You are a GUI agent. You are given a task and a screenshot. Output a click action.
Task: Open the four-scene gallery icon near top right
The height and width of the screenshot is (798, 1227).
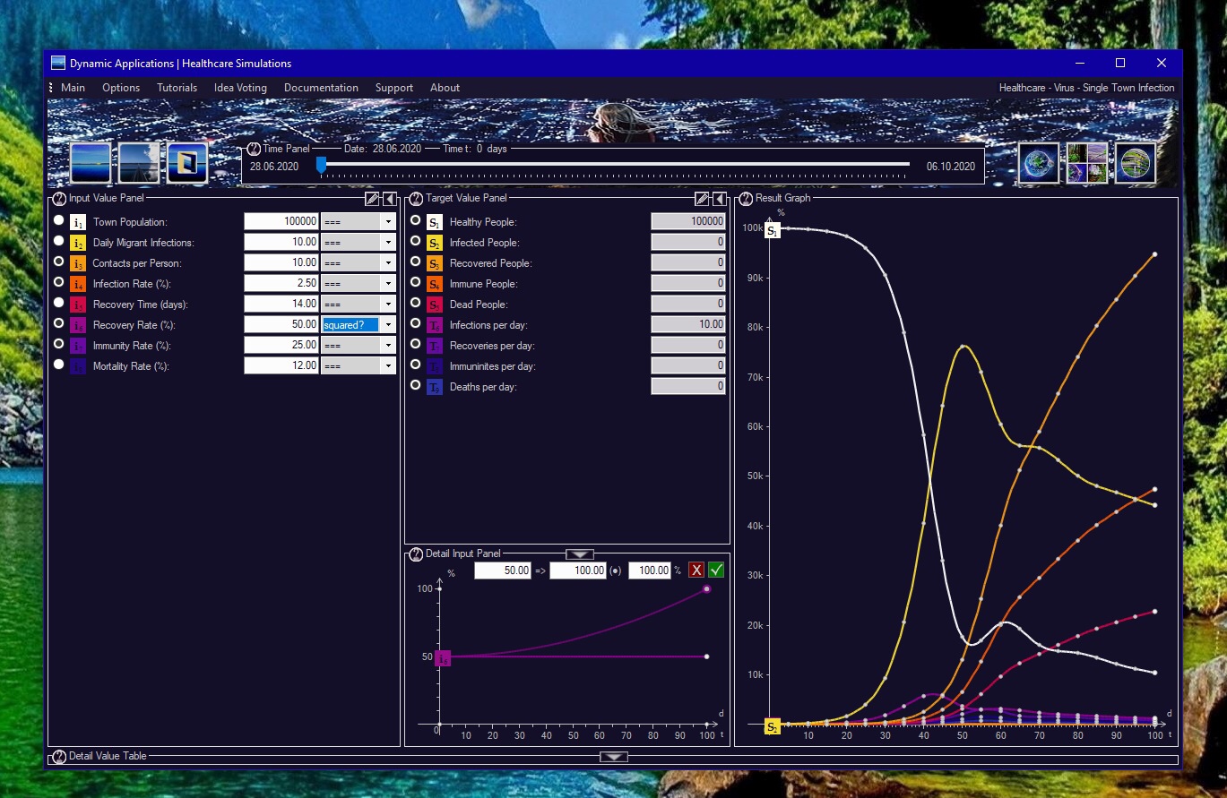point(1085,162)
